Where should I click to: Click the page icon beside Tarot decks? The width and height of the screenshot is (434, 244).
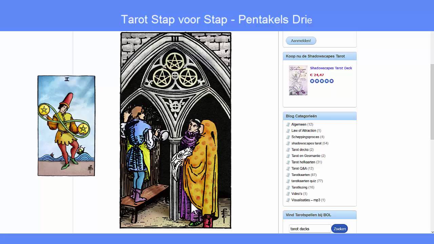[288, 149]
